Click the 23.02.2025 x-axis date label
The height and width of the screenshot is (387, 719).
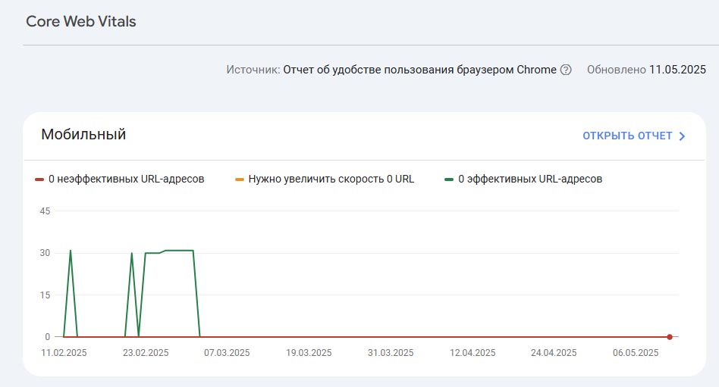[x=146, y=353]
